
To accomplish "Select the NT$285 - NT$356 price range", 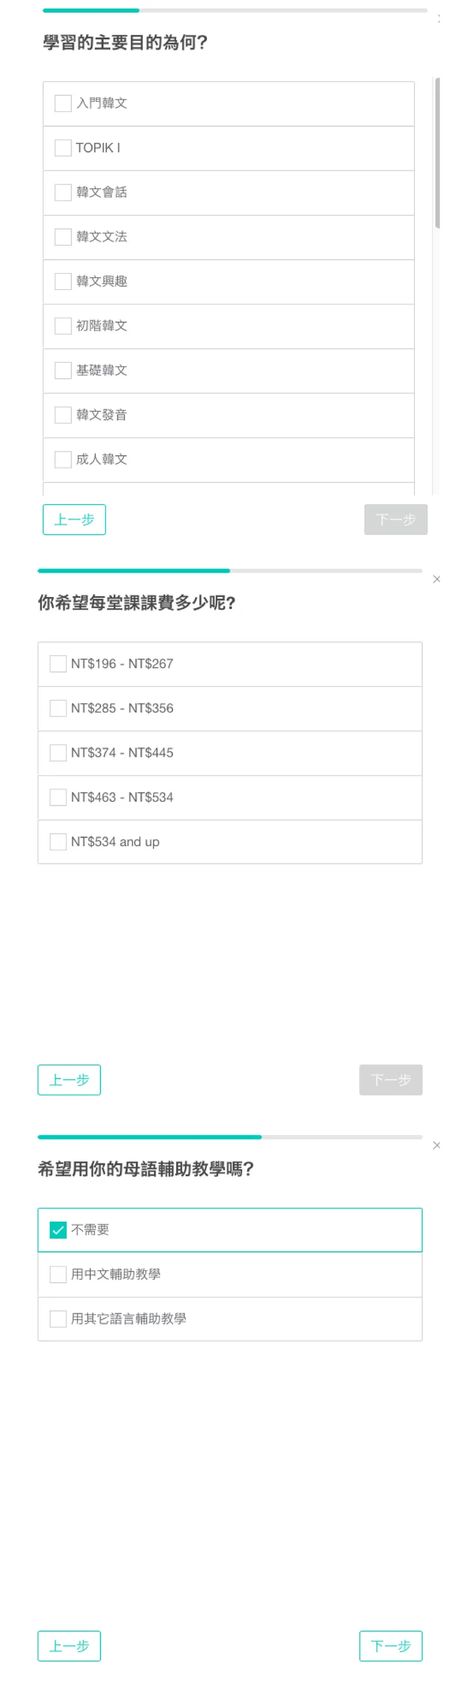I will tap(59, 708).
